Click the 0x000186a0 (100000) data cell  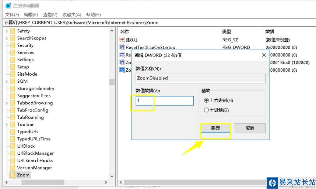pos(289,63)
